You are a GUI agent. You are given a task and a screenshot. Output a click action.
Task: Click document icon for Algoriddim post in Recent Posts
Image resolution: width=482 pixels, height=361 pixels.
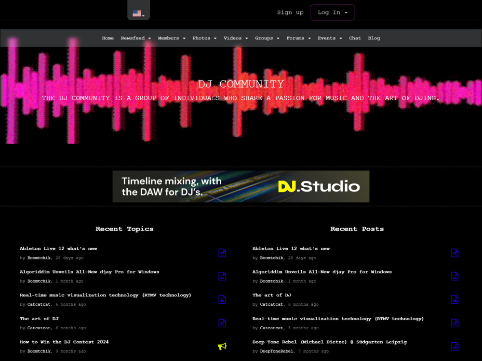(455, 276)
